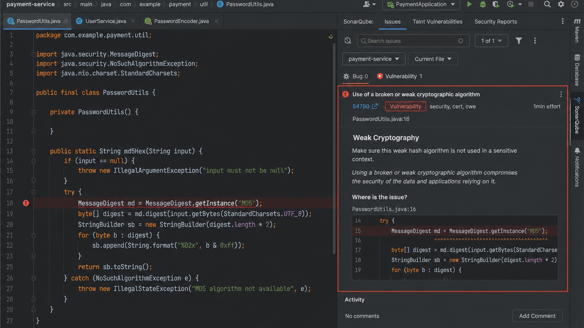The height and width of the screenshot is (328, 584).
Task: Close the PasswordEncoder.java tab
Action: tap(216, 21)
